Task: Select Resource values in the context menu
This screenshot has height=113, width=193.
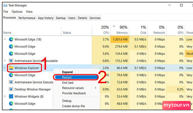Action: pos(73,88)
